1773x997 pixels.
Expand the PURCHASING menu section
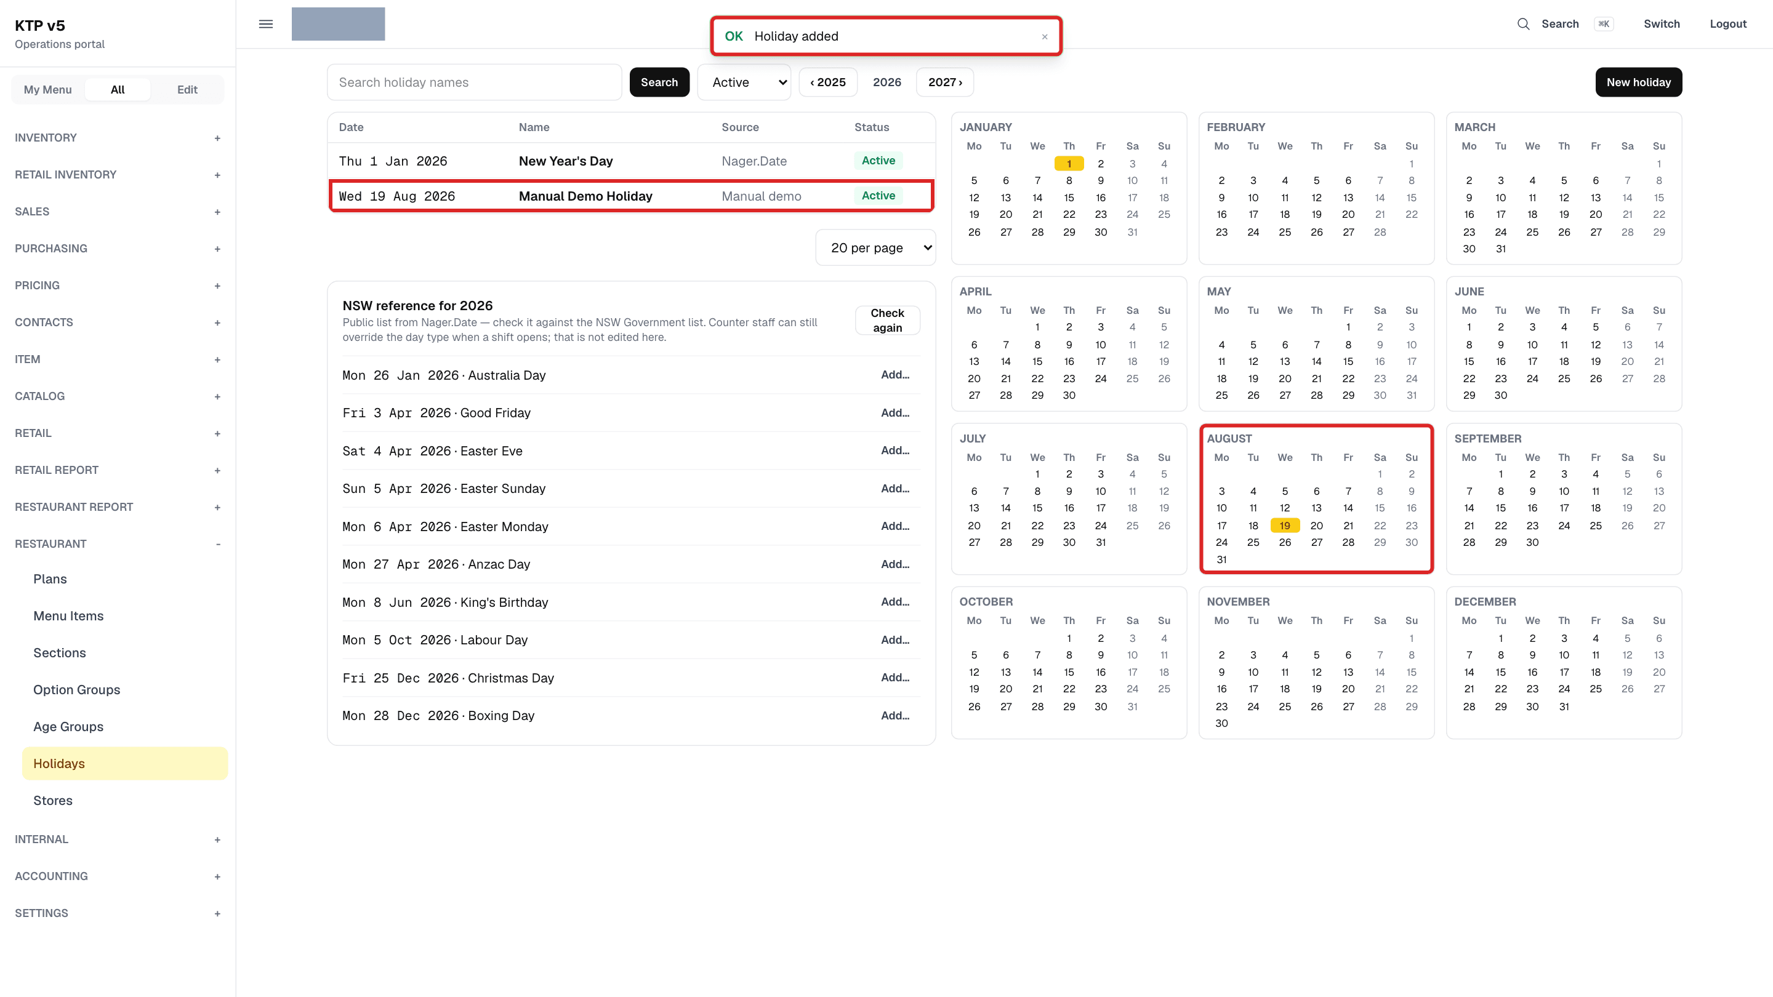[x=118, y=249]
